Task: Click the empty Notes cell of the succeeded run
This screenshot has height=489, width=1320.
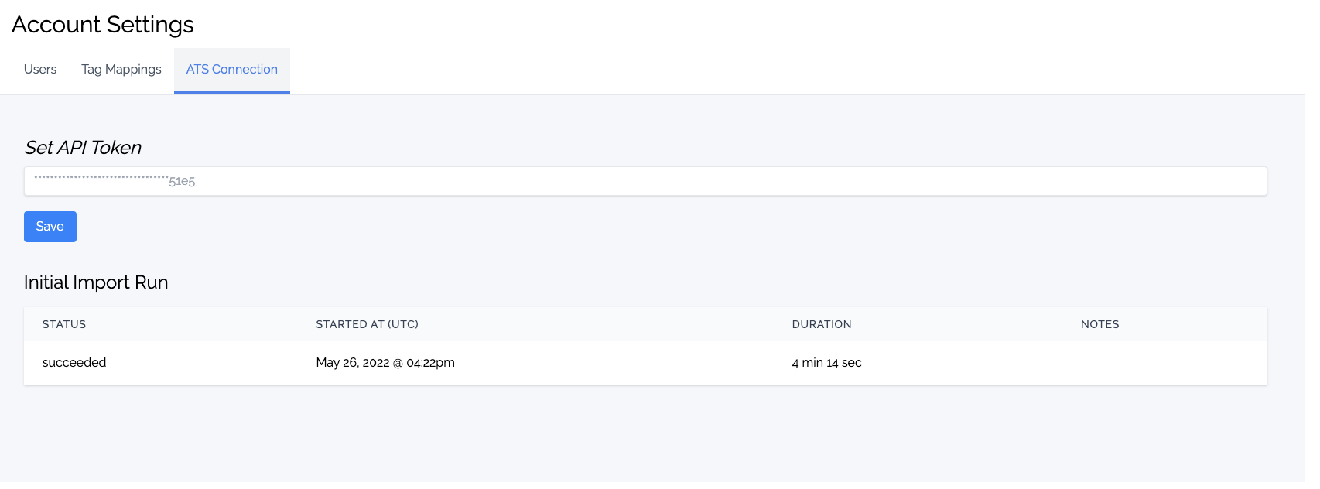Action: click(x=1161, y=363)
